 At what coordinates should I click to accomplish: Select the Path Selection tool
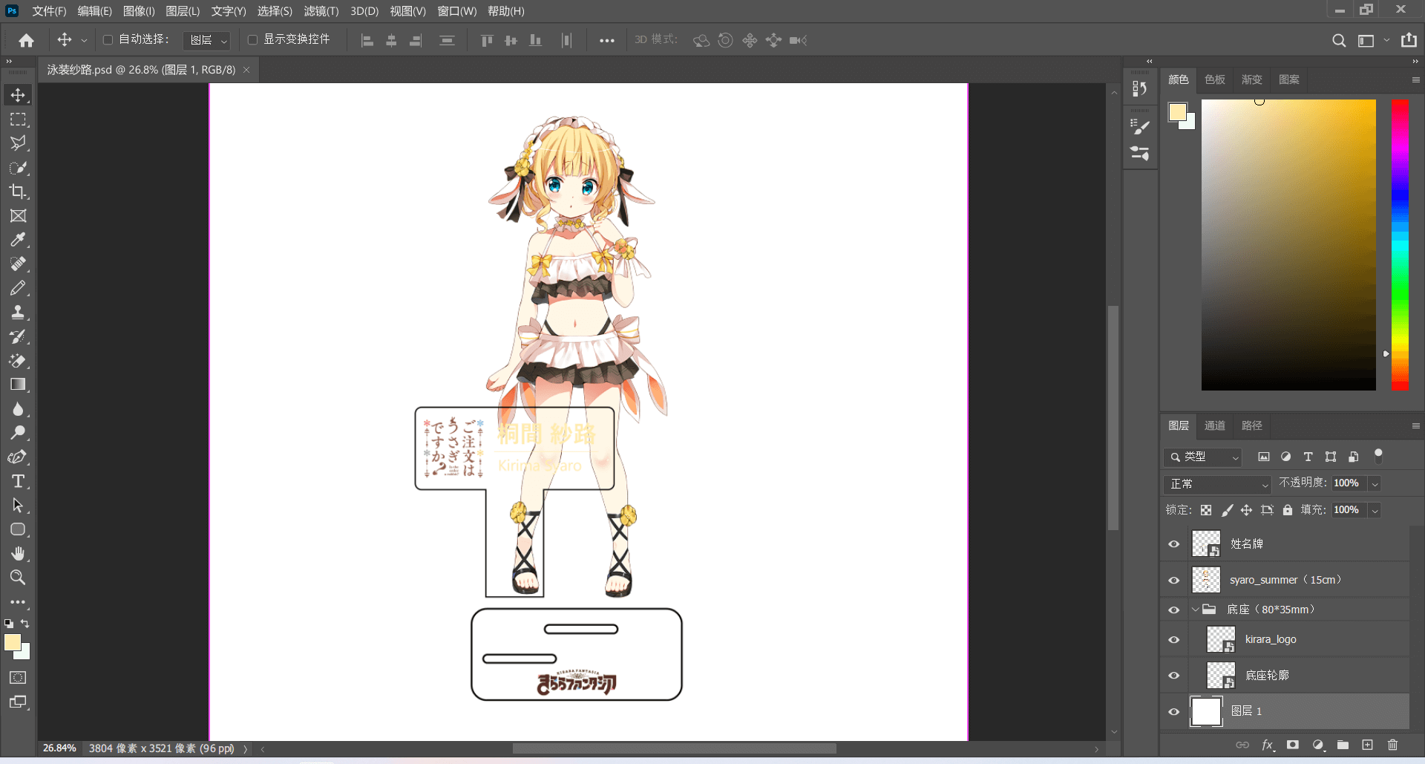click(18, 506)
